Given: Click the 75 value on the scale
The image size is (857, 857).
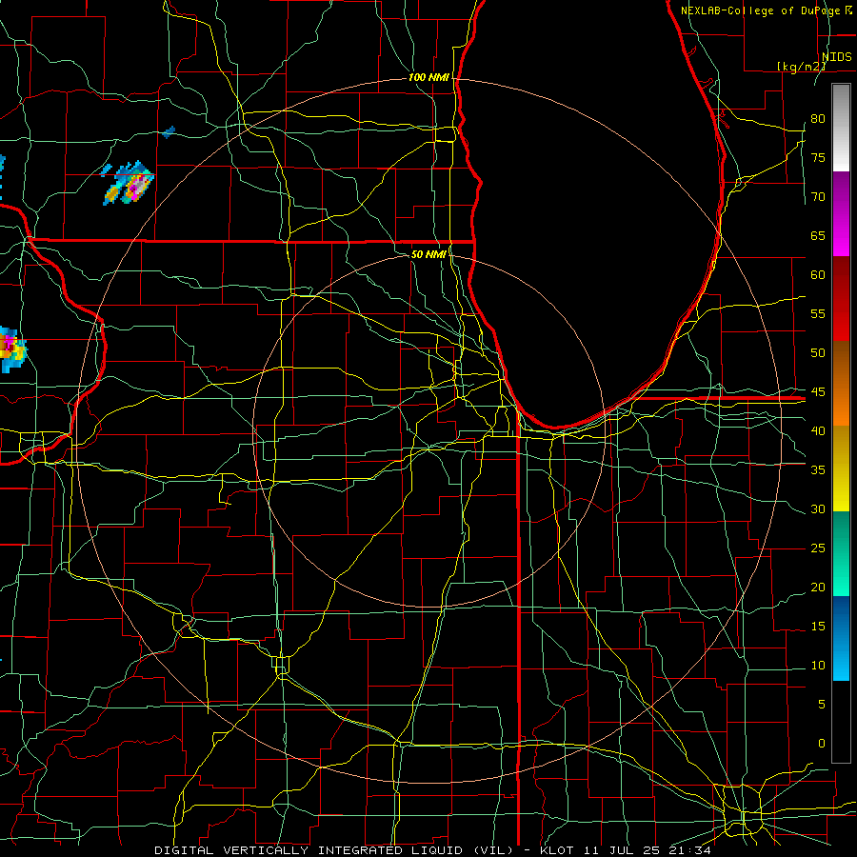Looking at the screenshot, I should [x=818, y=157].
